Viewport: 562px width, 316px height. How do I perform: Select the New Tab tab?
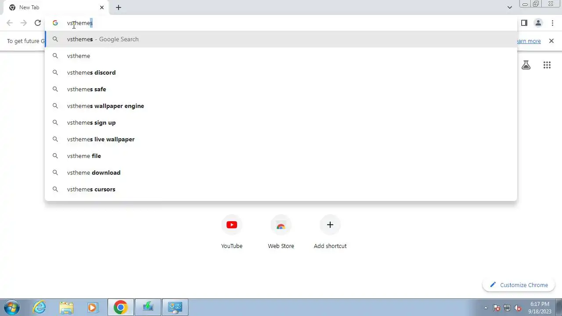(56, 7)
